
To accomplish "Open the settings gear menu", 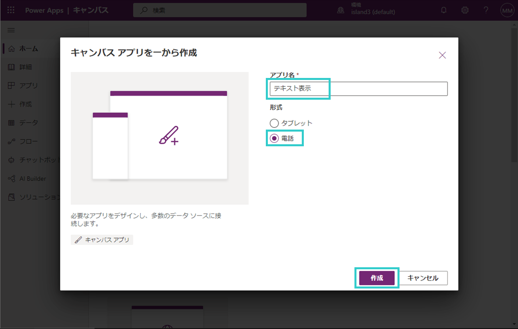I will [465, 10].
